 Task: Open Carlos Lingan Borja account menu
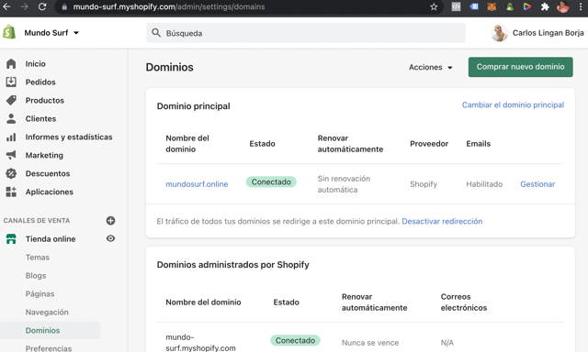[x=537, y=33]
